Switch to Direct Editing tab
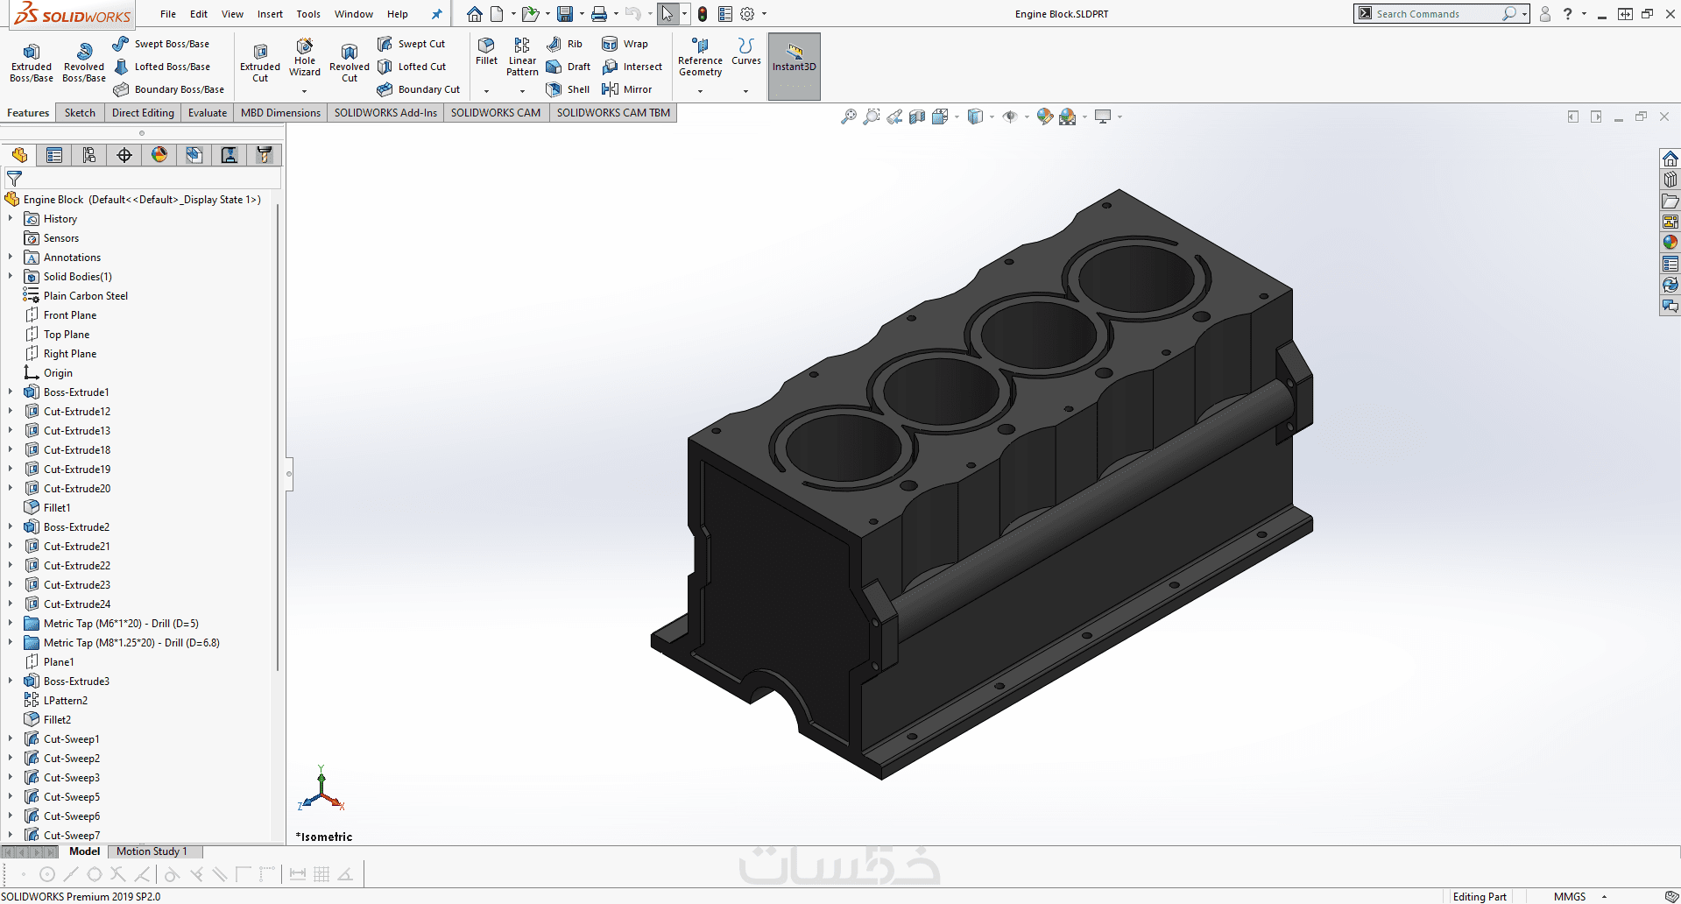The height and width of the screenshot is (904, 1681). click(x=143, y=113)
